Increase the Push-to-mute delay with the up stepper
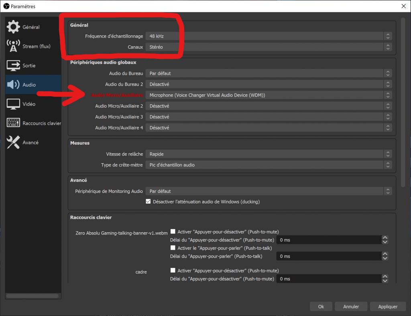Image resolution: width=411 pixels, height=316 pixels. [385, 237]
